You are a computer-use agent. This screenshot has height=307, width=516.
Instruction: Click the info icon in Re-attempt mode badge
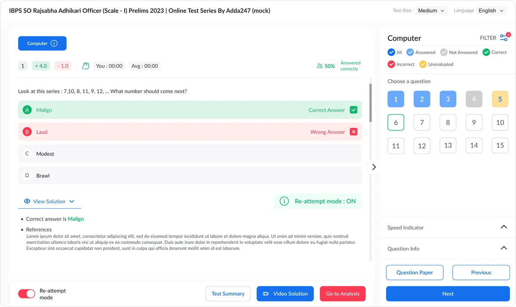point(284,201)
